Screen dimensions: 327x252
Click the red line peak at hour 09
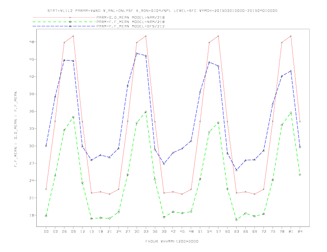pyautogui.click(x=73, y=36)
